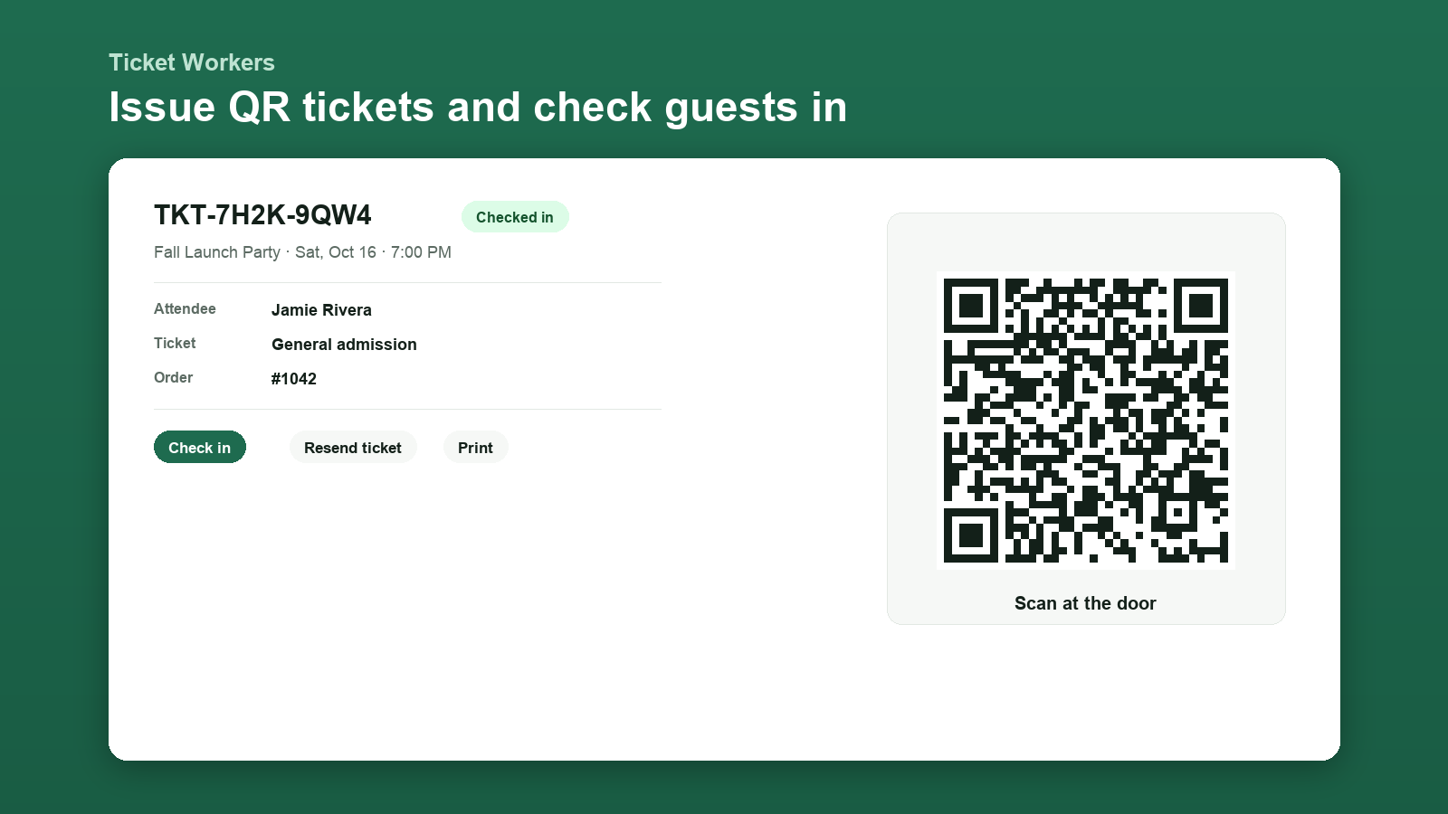1448x814 pixels.
Task: Click the QR code's top-right finder square
Action: [x=1201, y=306]
